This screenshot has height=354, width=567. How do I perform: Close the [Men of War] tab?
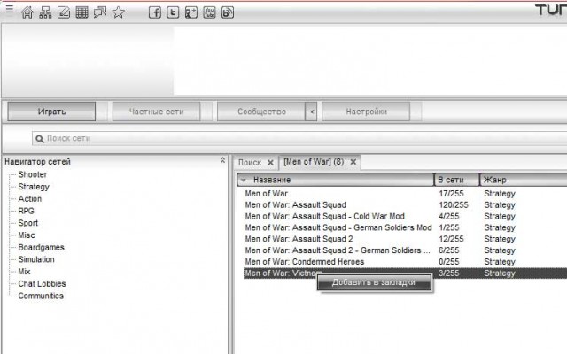click(353, 162)
